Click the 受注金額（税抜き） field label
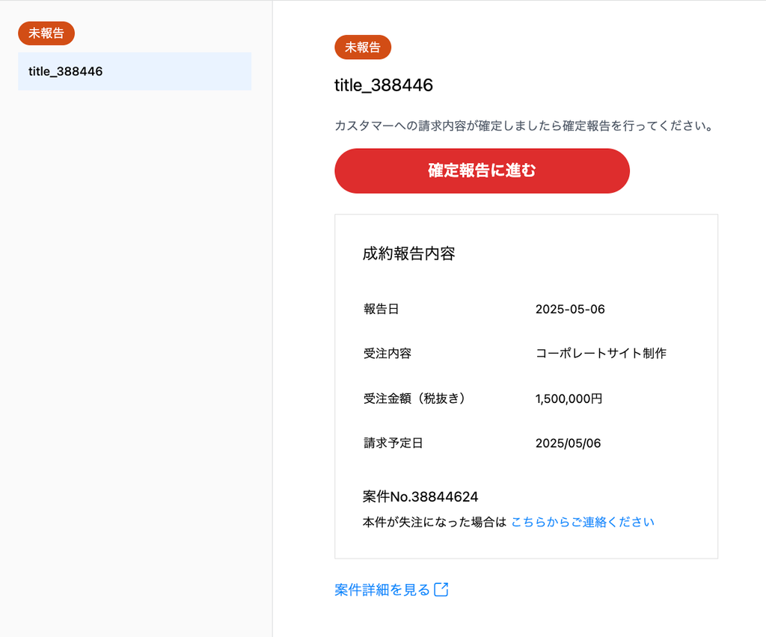 pos(415,398)
